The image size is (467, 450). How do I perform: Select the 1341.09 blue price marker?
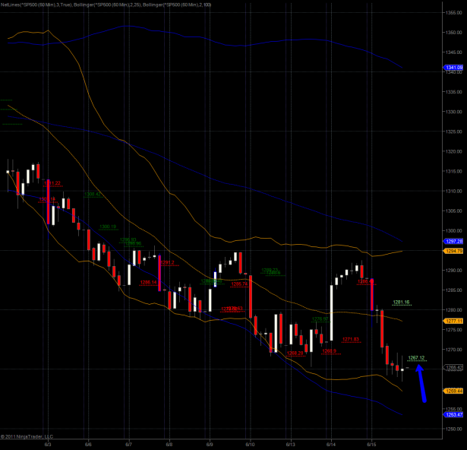453,68
